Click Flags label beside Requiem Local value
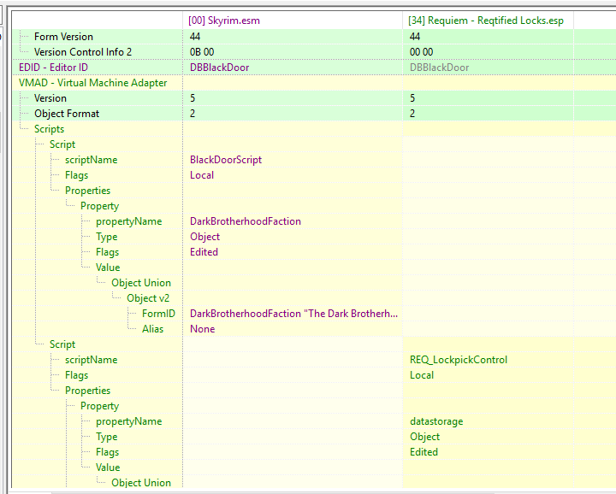Image resolution: width=616 pixels, height=494 pixels. (x=76, y=375)
